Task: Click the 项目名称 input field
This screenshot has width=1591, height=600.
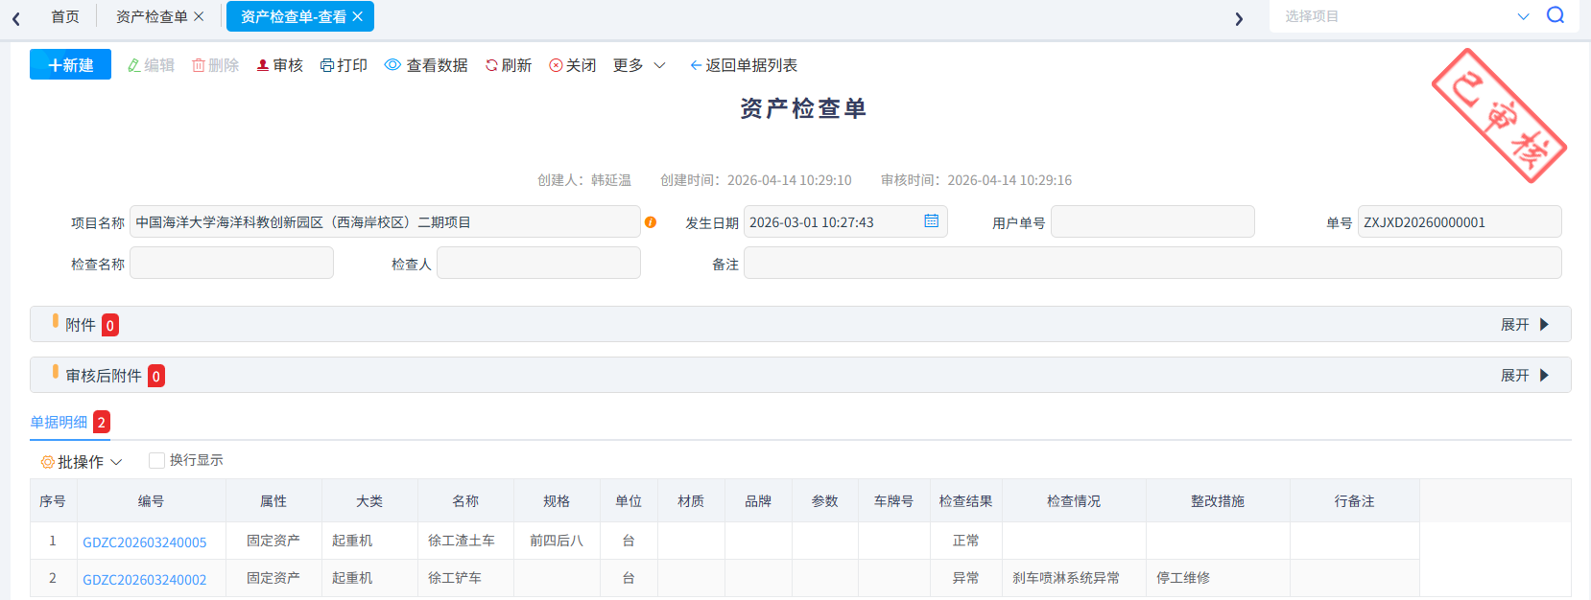Action: pyautogui.click(x=385, y=221)
